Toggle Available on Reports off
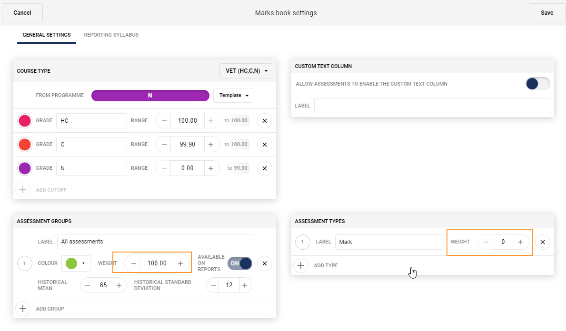This screenshot has height=331, width=566. (239, 263)
